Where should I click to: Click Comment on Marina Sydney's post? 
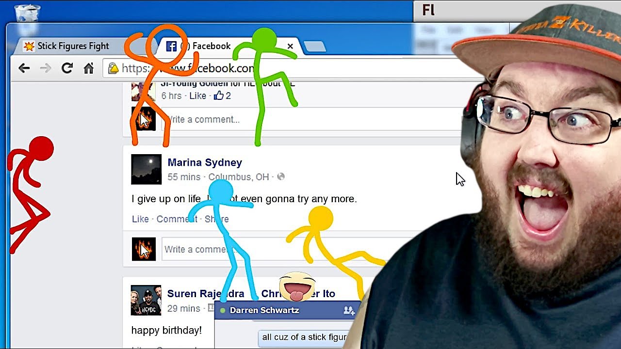[177, 219]
